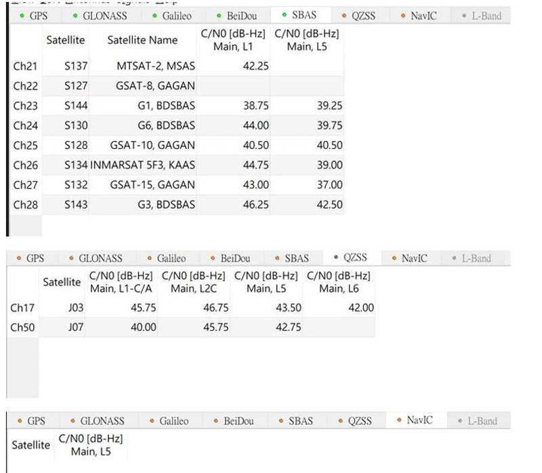Select satellite J03 cell
Screen dimensions: 542x473
(x=62, y=308)
